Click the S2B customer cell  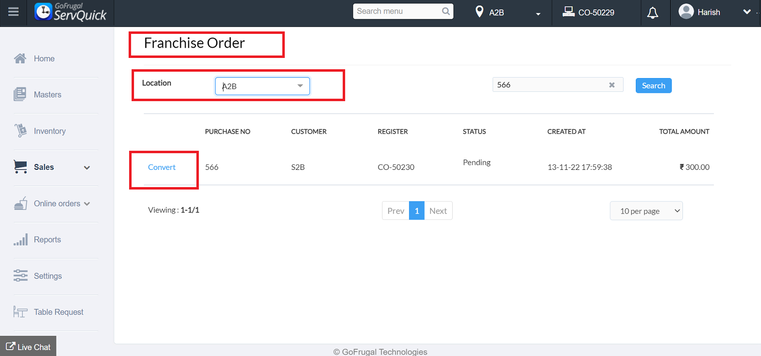[x=298, y=167]
